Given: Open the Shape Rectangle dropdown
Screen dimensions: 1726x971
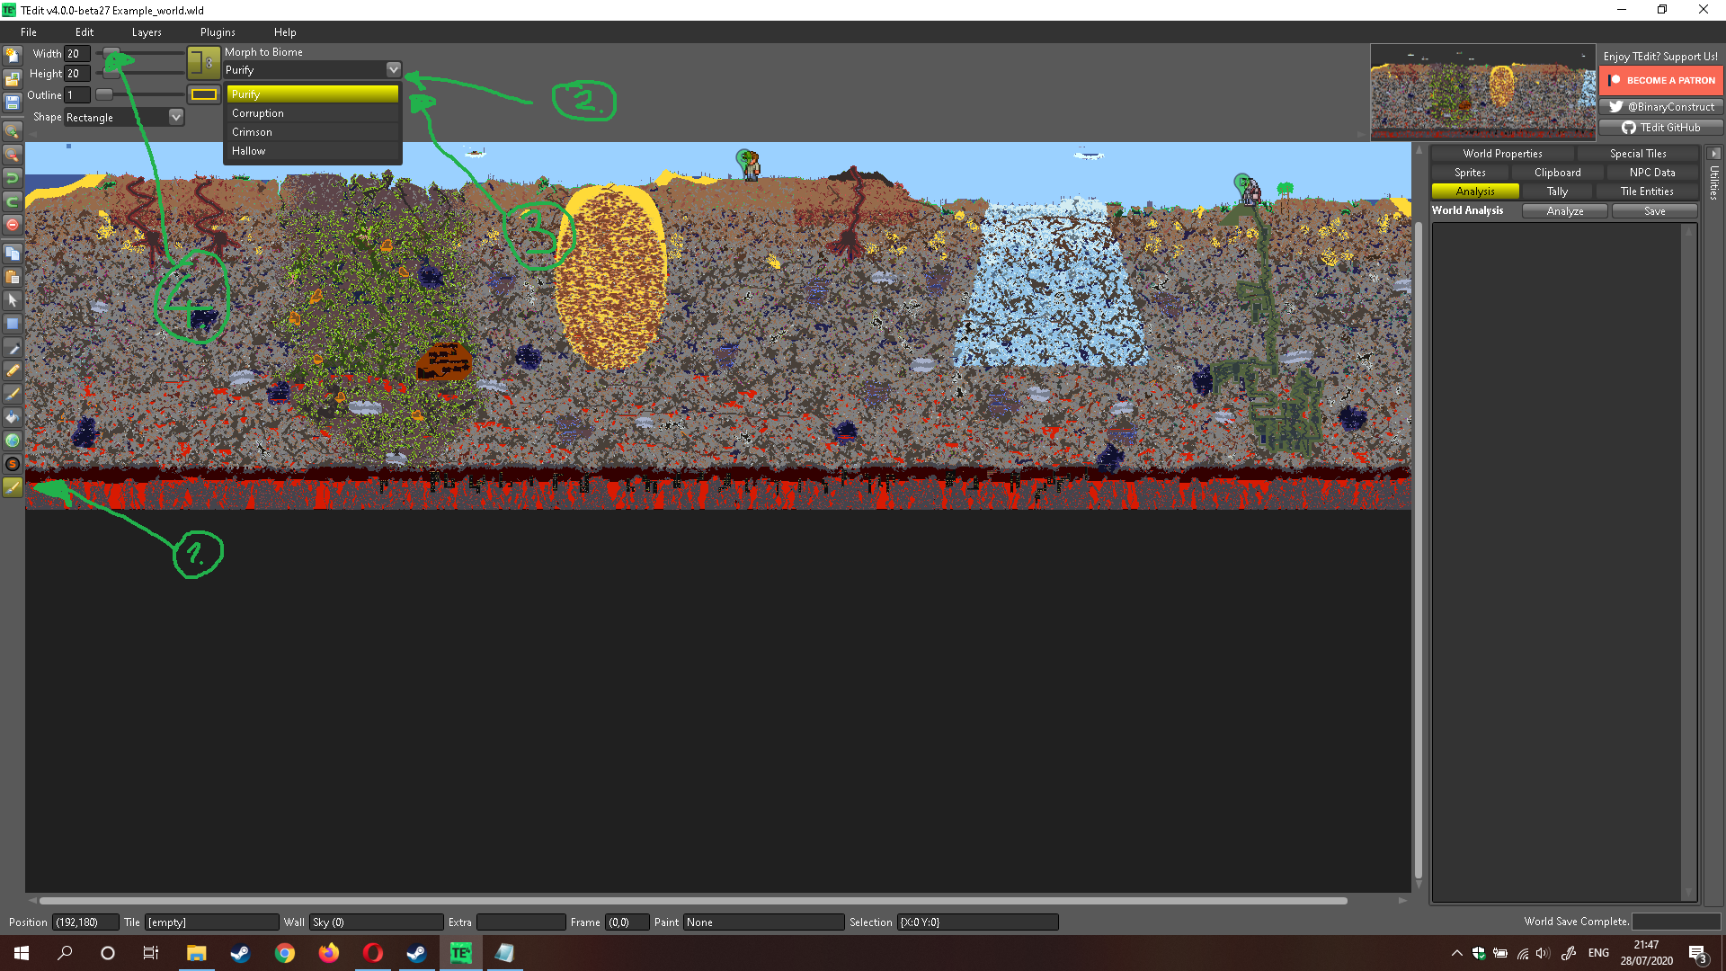Looking at the screenshot, I should pyautogui.click(x=176, y=117).
